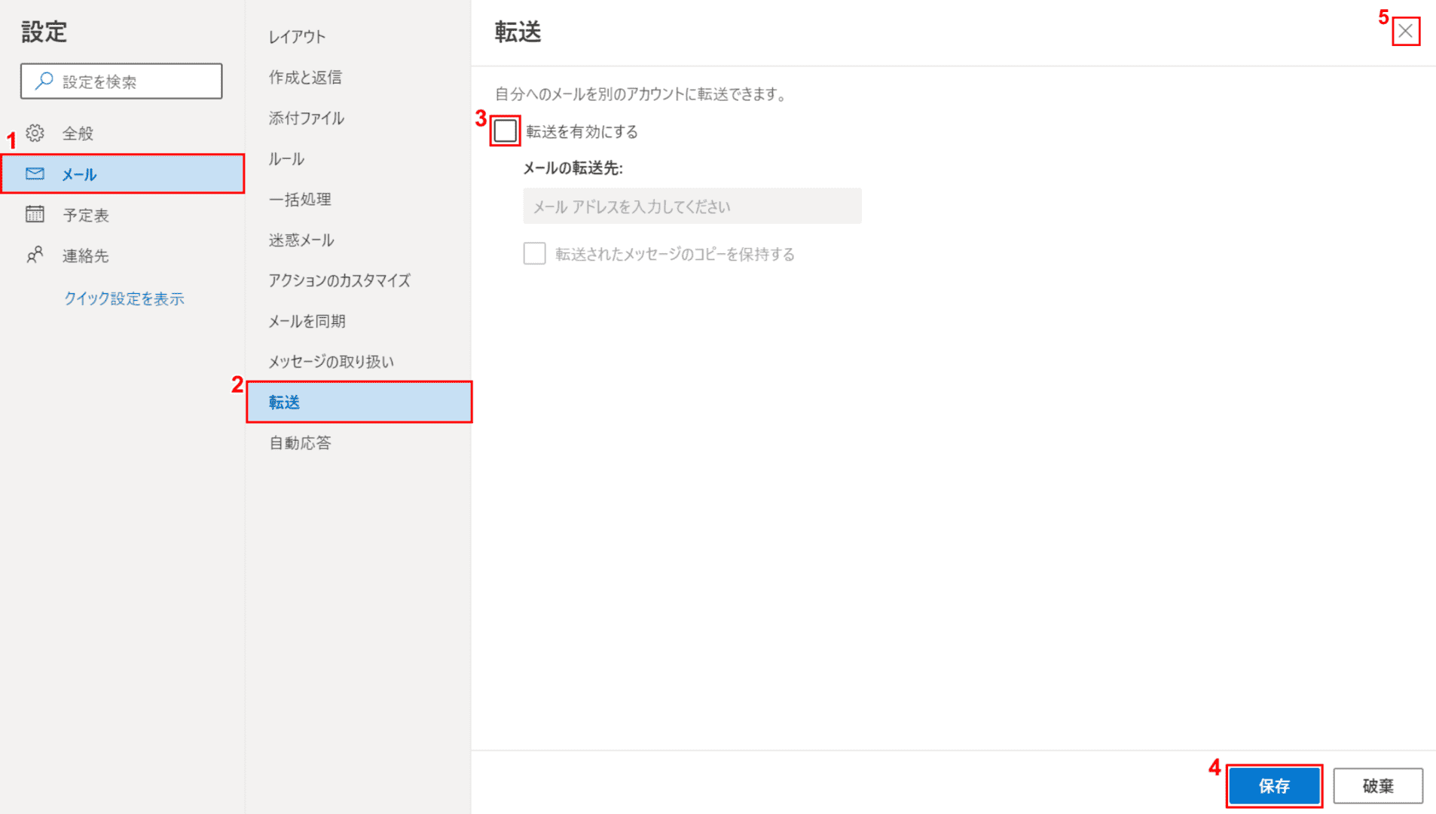Open the クイック設定を表示 link
The image size is (1436, 814).
[x=124, y=299]
